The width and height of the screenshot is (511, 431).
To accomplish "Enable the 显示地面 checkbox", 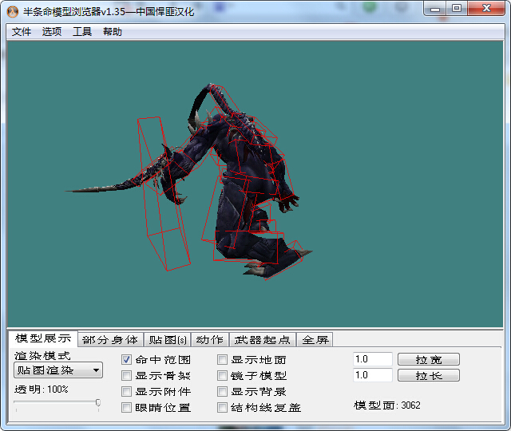I will tap(222, 360).
